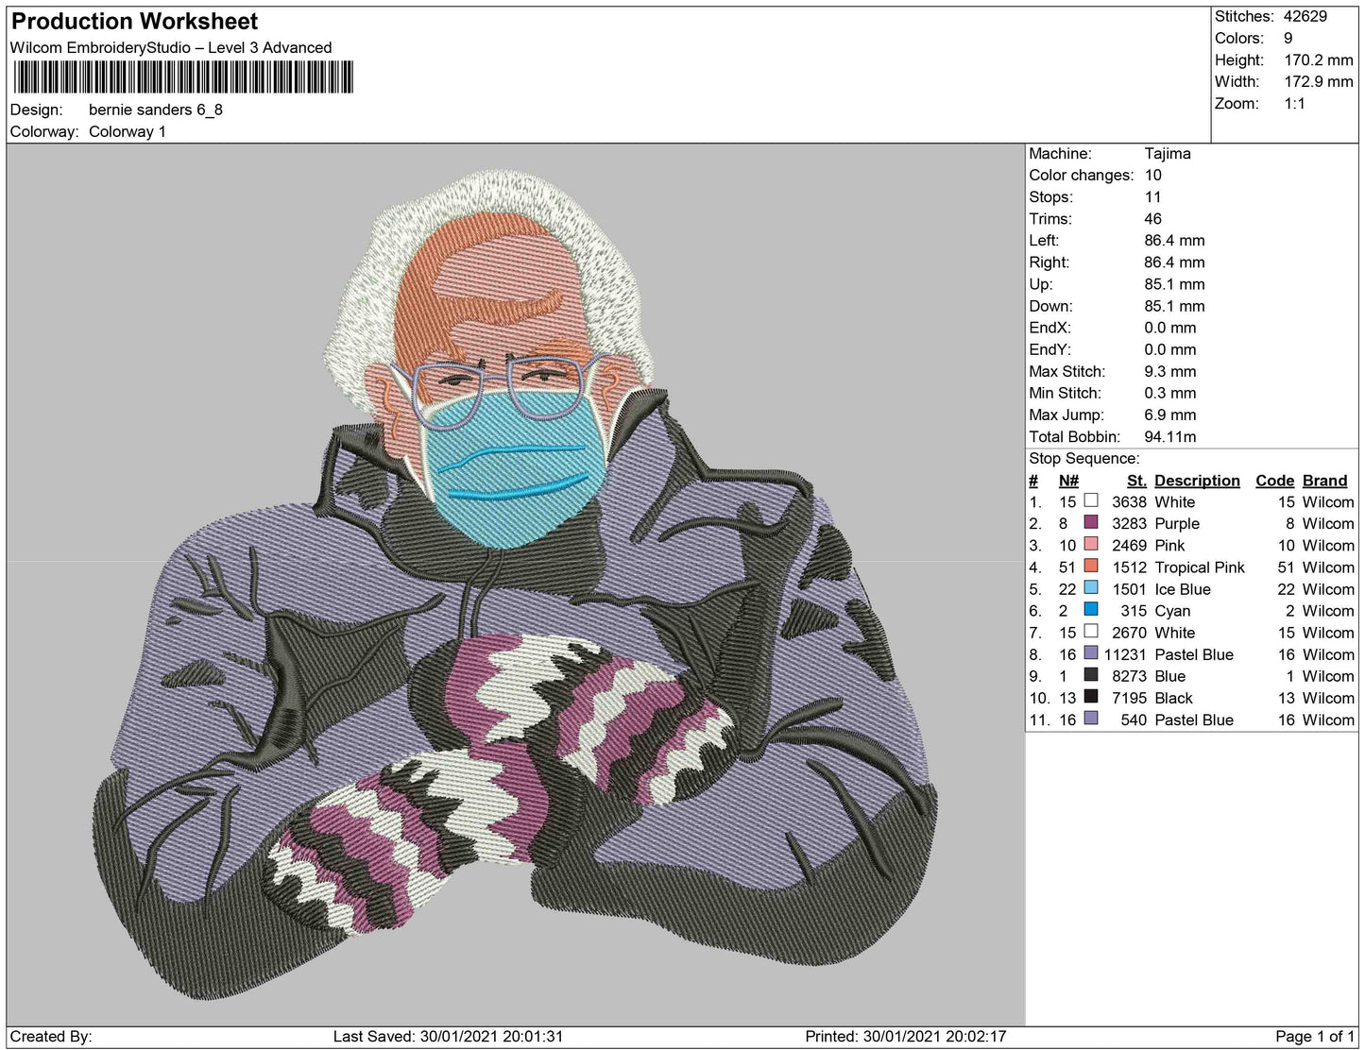
Task: Click the "Code" column header
Action: 1275,480
